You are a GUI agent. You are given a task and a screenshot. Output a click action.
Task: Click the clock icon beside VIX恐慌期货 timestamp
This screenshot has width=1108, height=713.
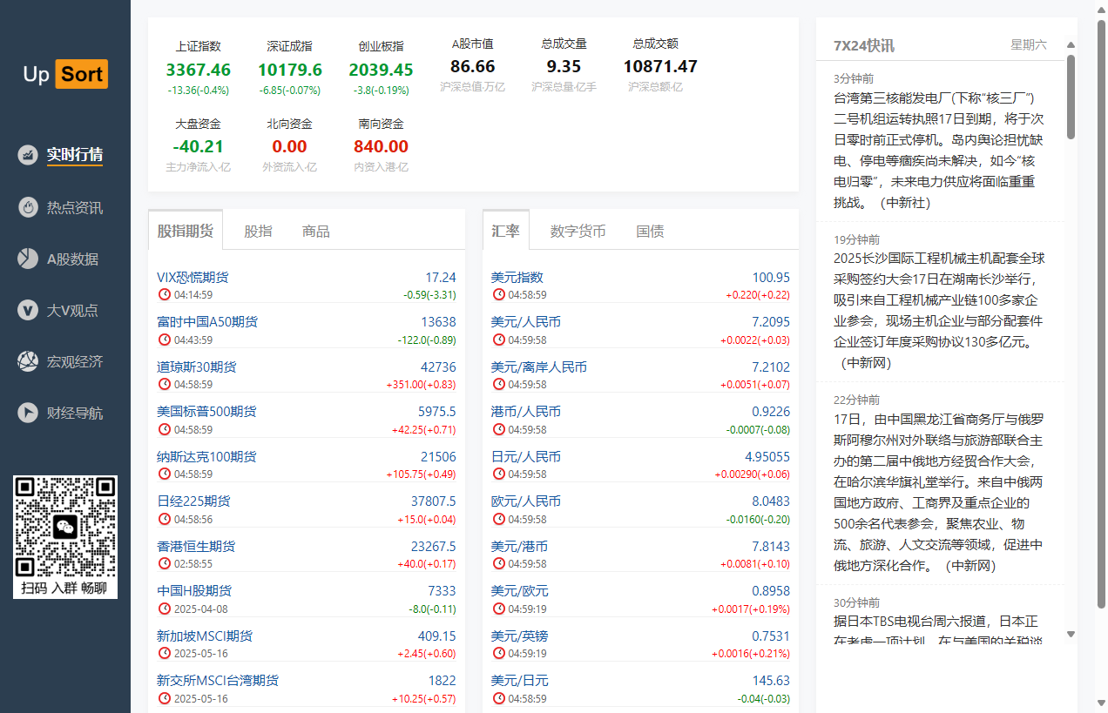164,293
